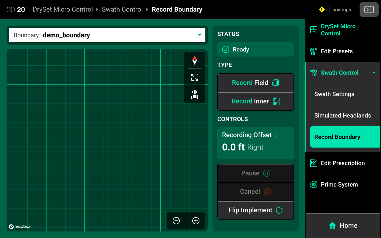Viewport: 381px width, 238px height.
Task: Go to the Home screen
Action: click(x=343, y=226)
